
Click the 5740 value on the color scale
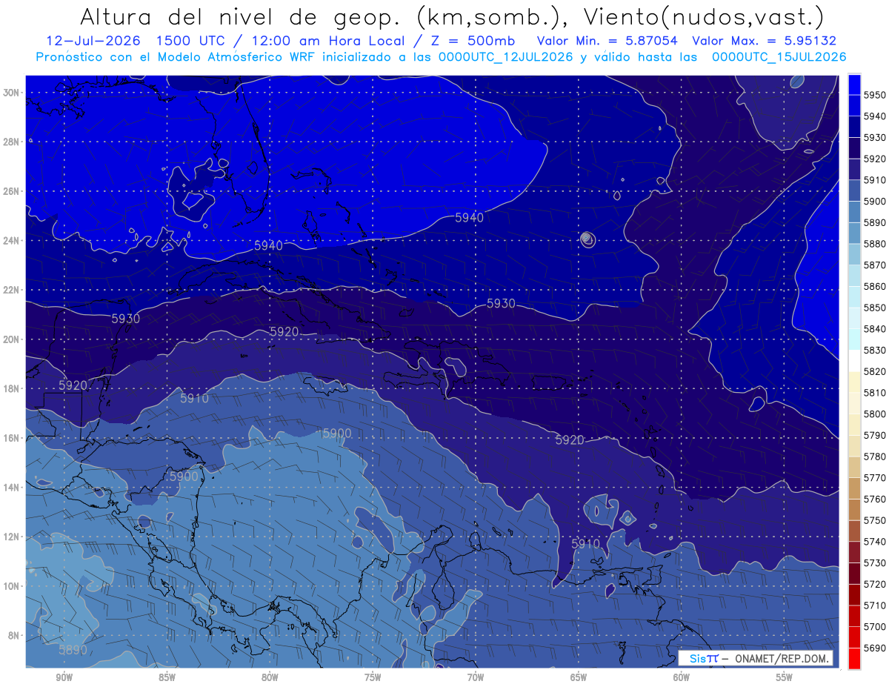pos(875,542)
